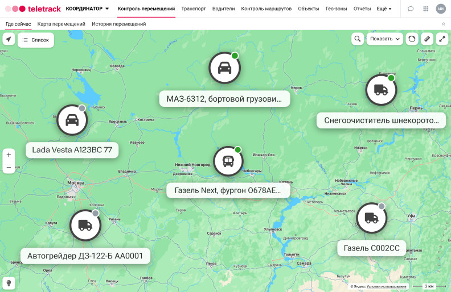The image size is (451, 292).
Task: Expand the Ещё dropdown menu
Action: 384,9
